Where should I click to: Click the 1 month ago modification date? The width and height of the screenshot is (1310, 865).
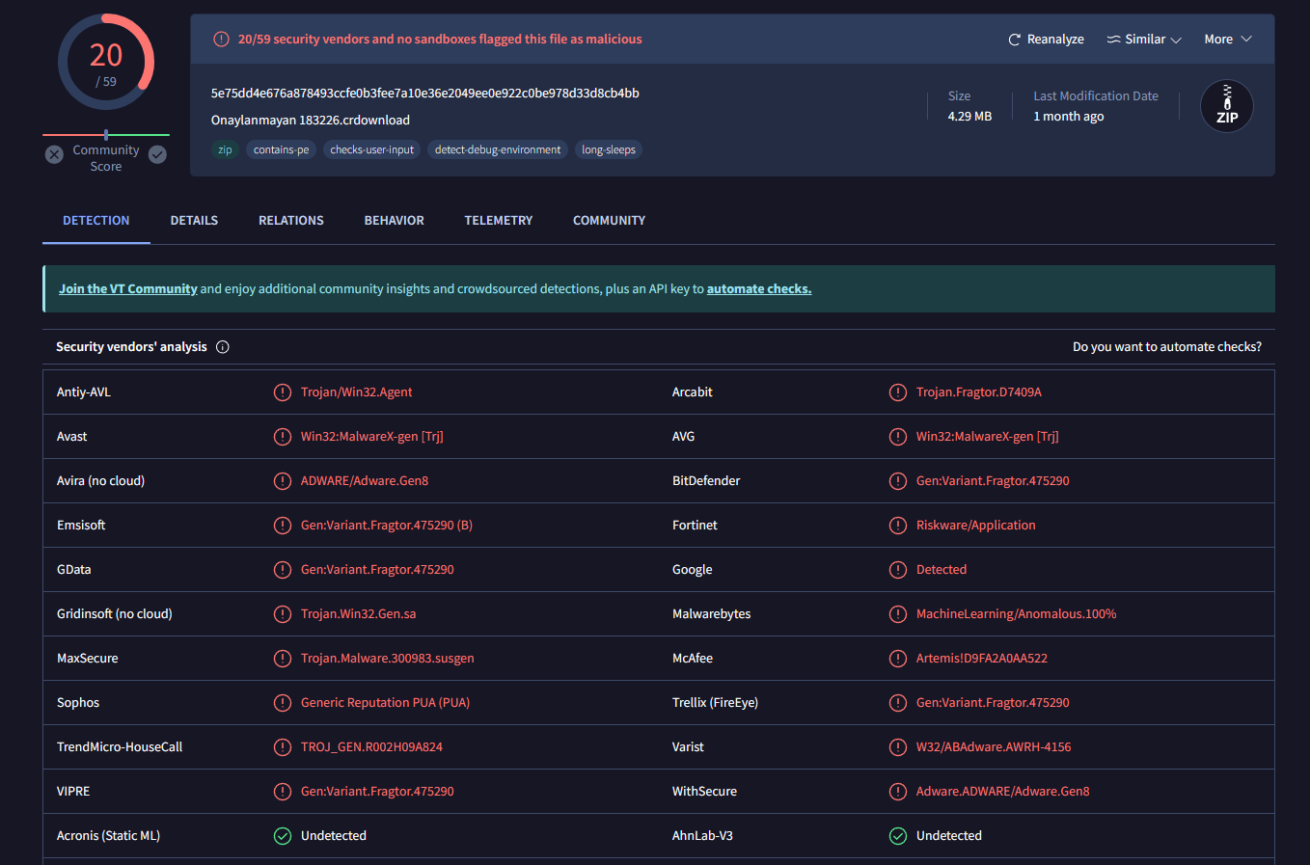click(1069, 117)
